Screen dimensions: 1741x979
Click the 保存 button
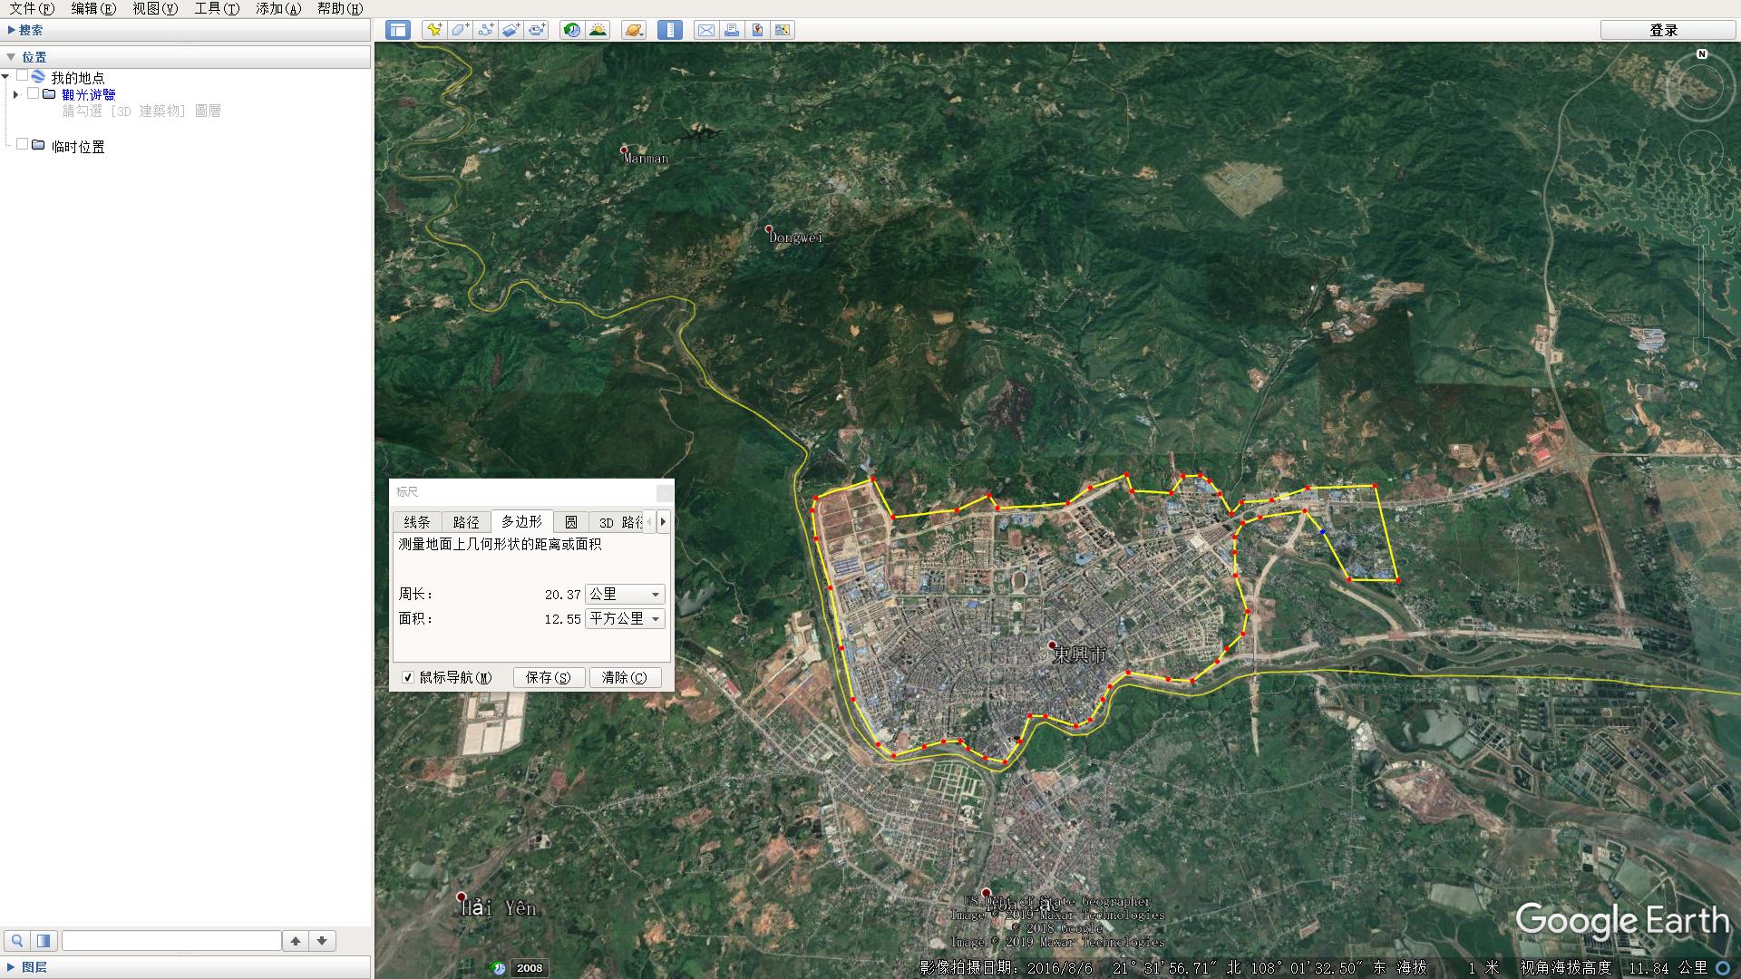(x=549, y=677)
